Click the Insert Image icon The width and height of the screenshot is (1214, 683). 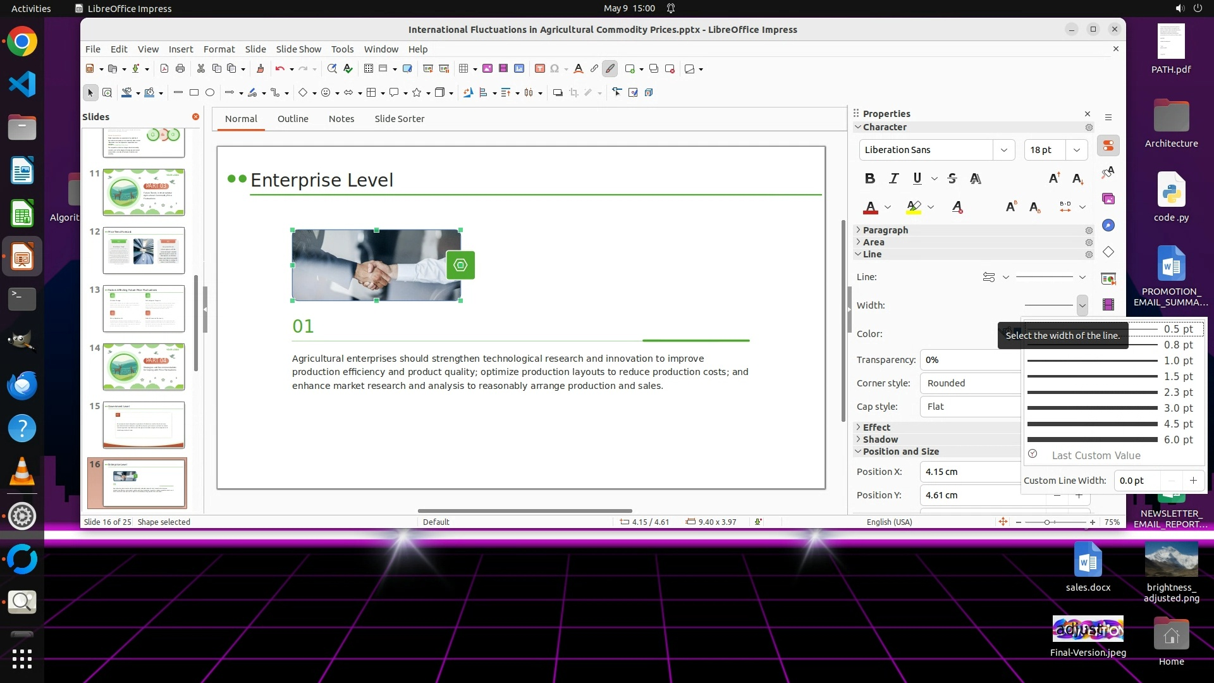[x=487, y=69]
